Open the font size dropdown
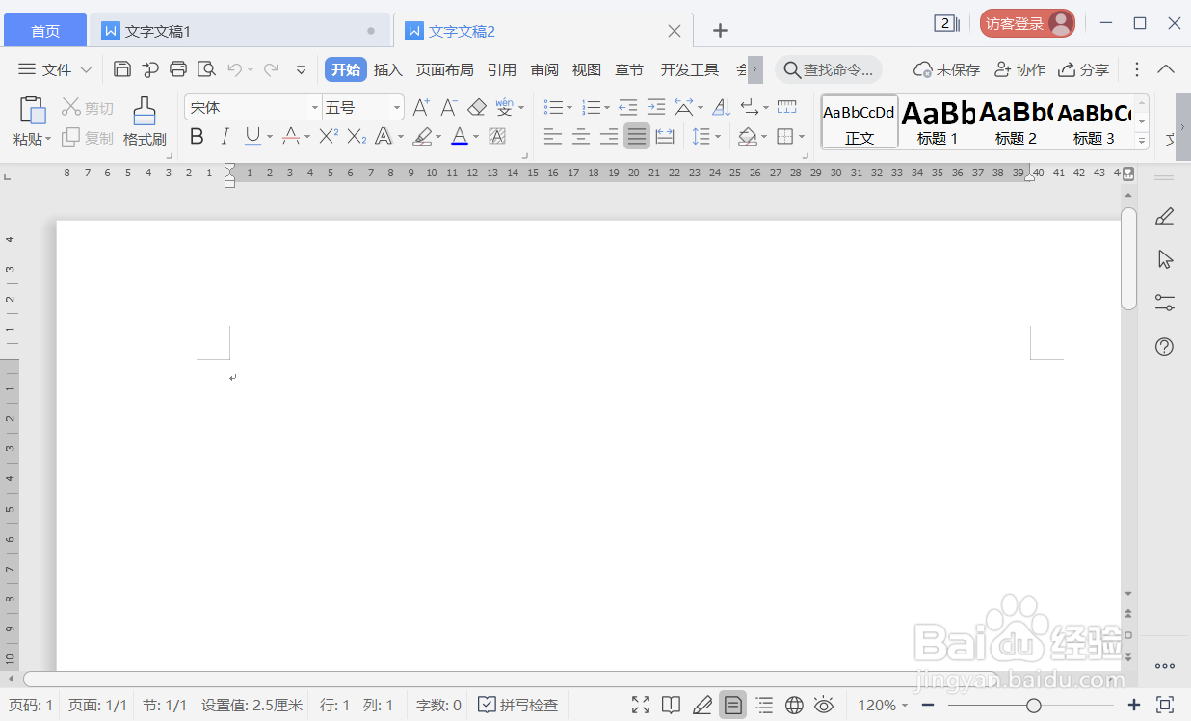1191x721 pixels. click(395, 107)
